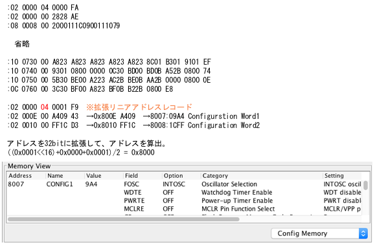Click the hex line '2828 AE'

[x=43, y=17]
